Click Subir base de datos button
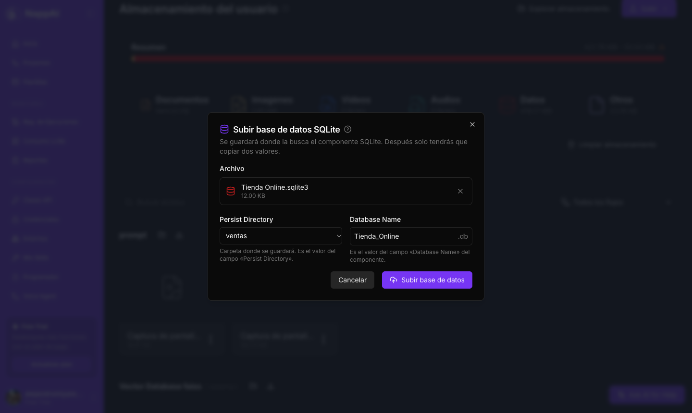692x413 pixels. coord(427,280)
